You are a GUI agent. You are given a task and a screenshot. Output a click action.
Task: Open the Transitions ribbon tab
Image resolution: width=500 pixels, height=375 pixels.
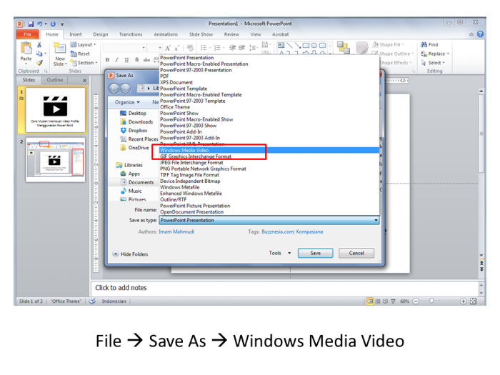click(x=131, y=34)
